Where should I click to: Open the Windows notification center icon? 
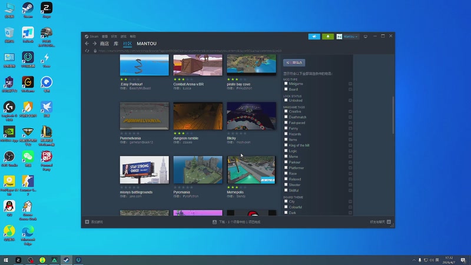[463, 260]
